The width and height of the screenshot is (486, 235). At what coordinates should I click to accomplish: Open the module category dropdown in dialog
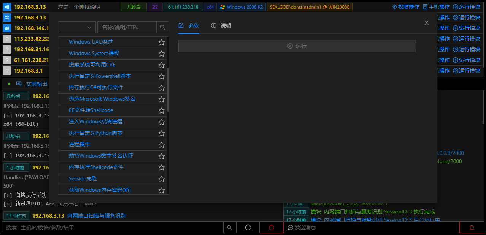tap(77, 27)
